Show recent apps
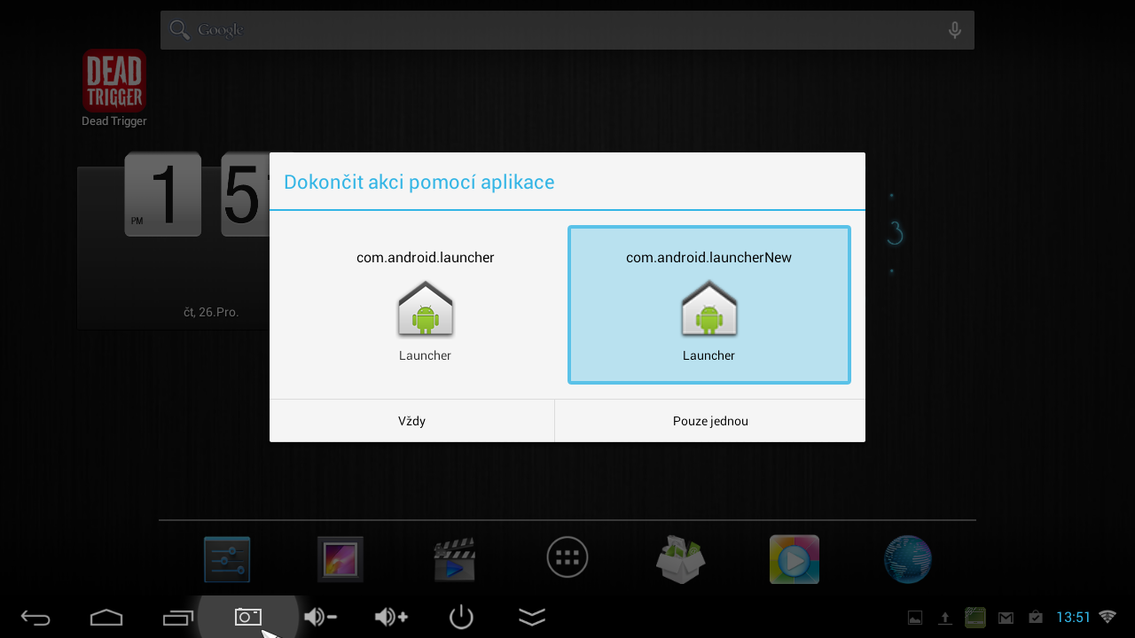 point(177,617)
